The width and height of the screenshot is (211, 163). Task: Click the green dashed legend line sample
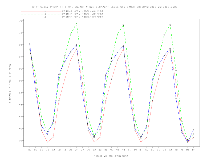41,14
